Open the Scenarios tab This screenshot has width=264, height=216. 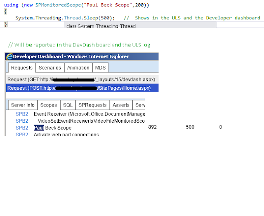tap(50, 68)
